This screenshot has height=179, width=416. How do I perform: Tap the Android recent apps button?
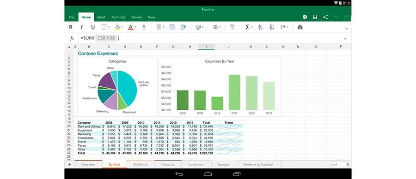pos(236,174)
